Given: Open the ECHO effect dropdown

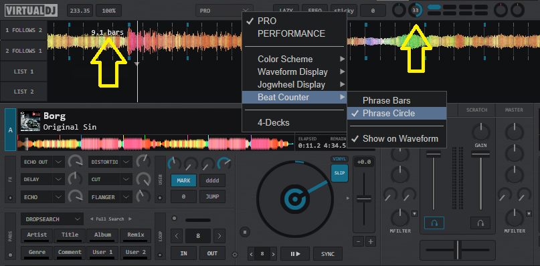Looking at the screenshot, I should click(x=59, y=197).
